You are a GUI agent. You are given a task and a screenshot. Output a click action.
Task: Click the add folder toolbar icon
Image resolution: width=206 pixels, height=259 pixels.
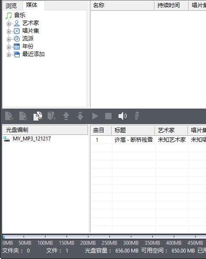tap(51, 116)
